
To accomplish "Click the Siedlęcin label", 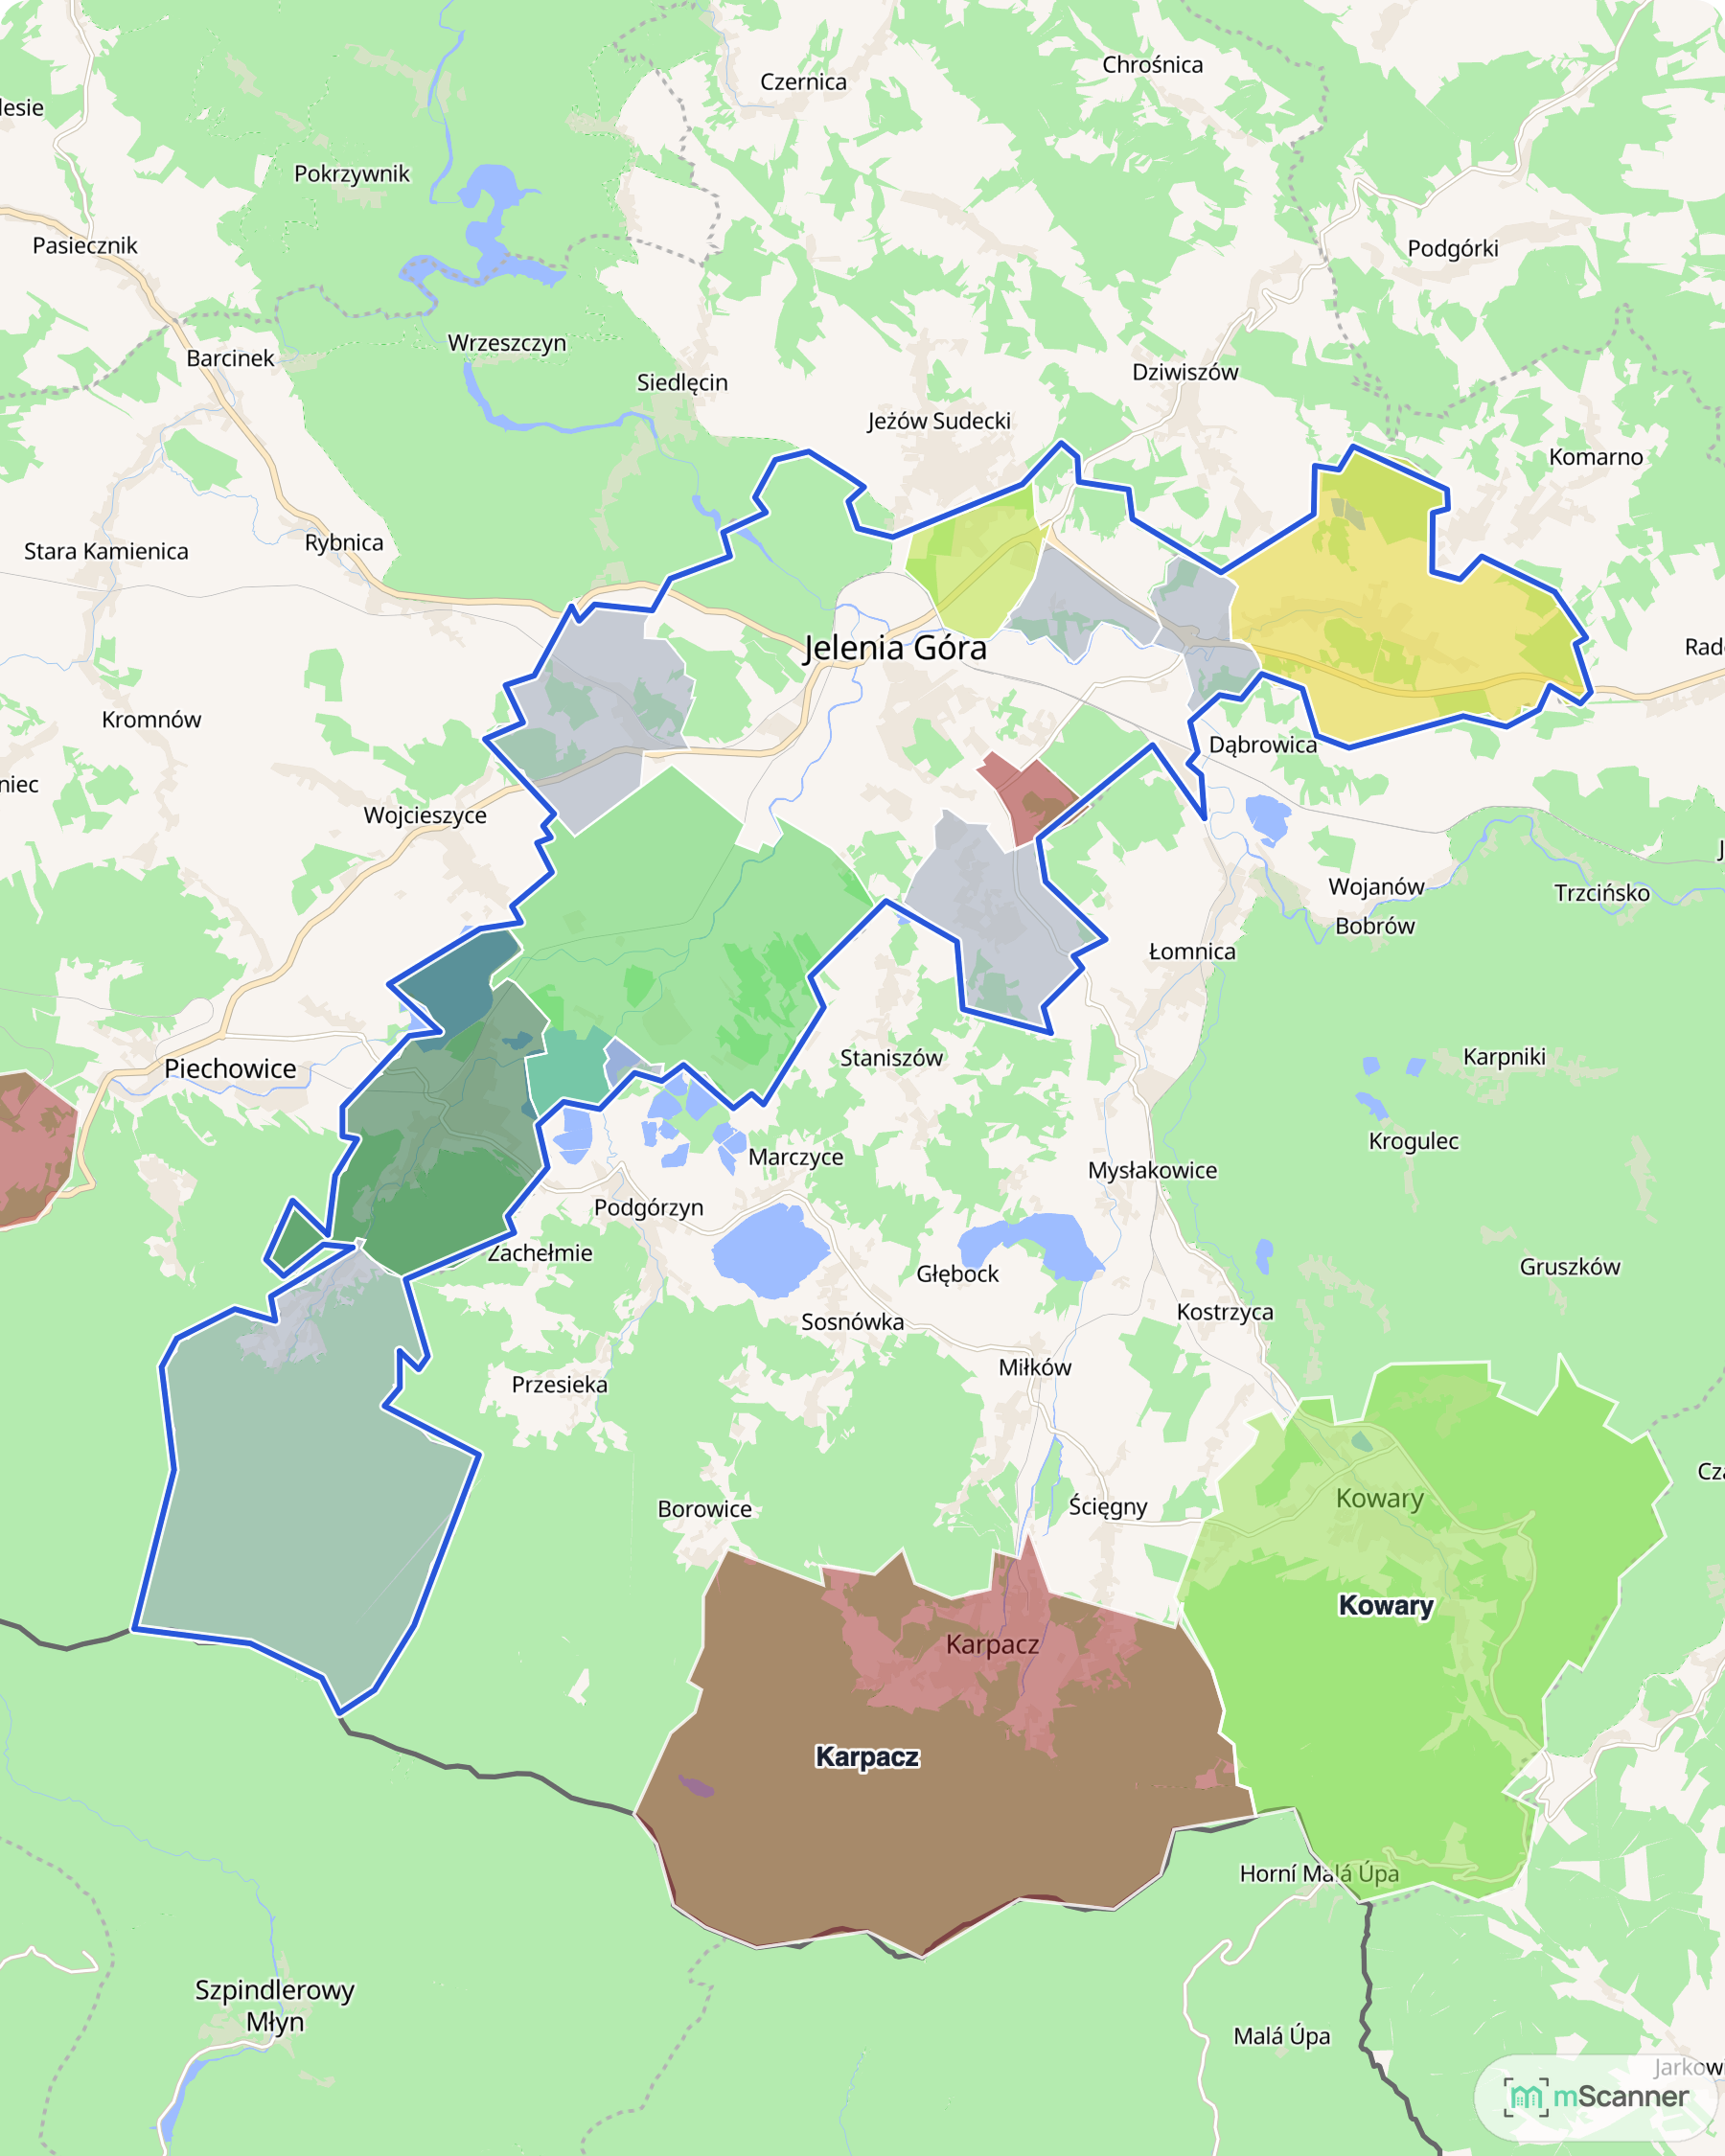I will point(682,382).
